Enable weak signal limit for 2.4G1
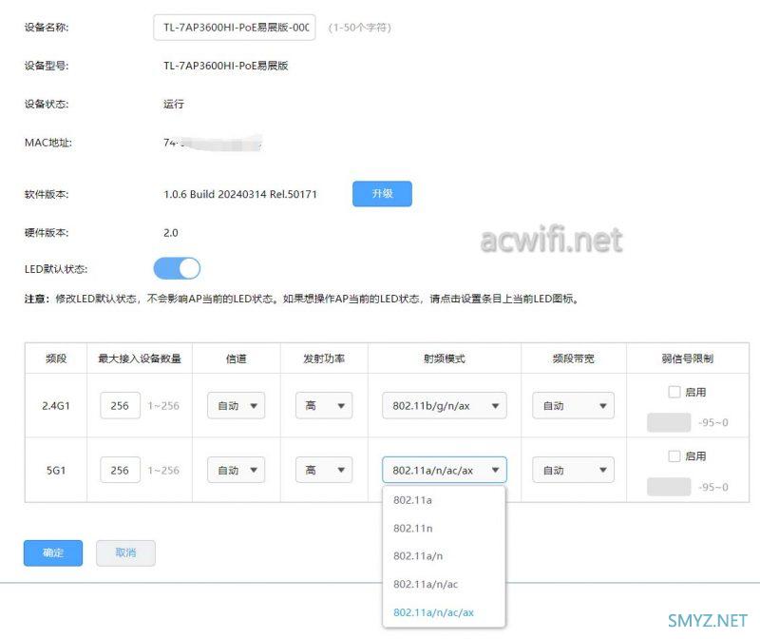The height and width of the screenshot is (639, 760). click(674, 392)
